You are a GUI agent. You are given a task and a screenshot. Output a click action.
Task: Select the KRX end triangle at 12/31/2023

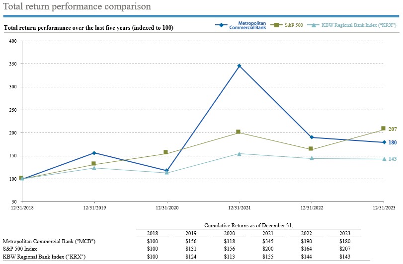point(384,159)
